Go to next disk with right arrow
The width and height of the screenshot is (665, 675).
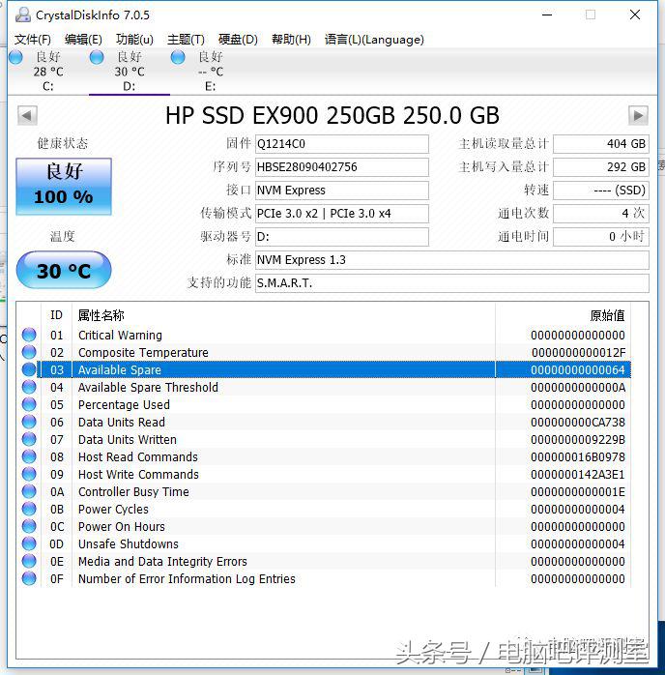(x=638, y=115)
